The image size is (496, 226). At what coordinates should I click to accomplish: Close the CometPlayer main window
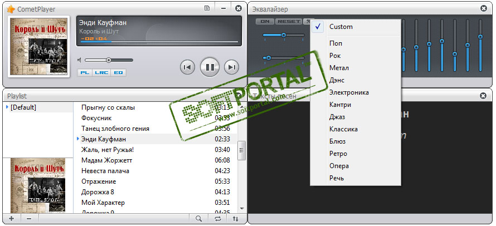239,8
